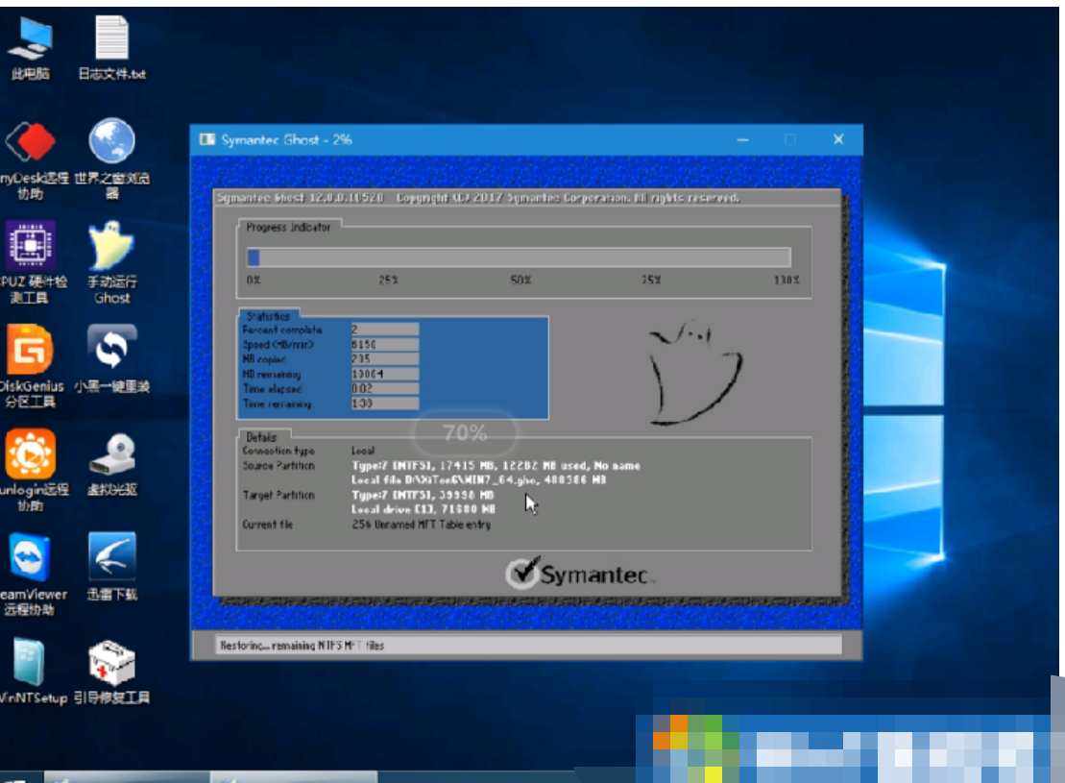Open the 虚拟光驱 virtual drive icon

point(111,455)
